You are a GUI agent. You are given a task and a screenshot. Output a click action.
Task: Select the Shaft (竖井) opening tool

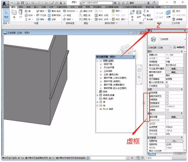[139, 14]
